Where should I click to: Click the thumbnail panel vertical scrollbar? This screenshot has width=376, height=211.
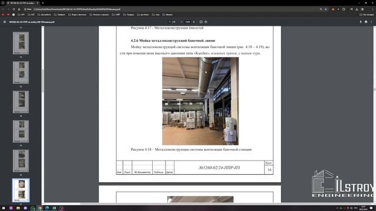click(43, 81)
